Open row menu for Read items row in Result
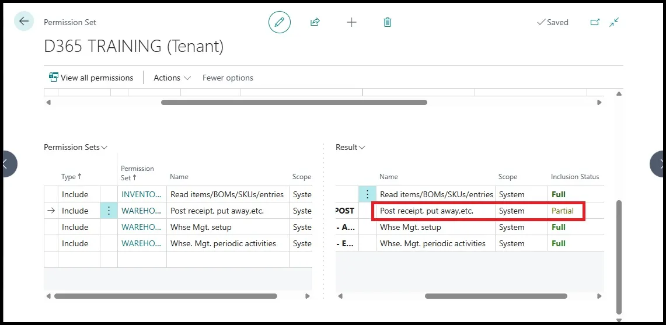 tap(367, 194)
